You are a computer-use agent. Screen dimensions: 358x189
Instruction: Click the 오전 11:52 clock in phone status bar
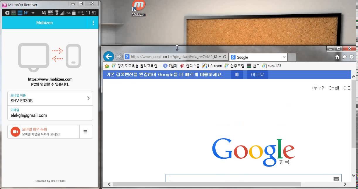point(87,13)
